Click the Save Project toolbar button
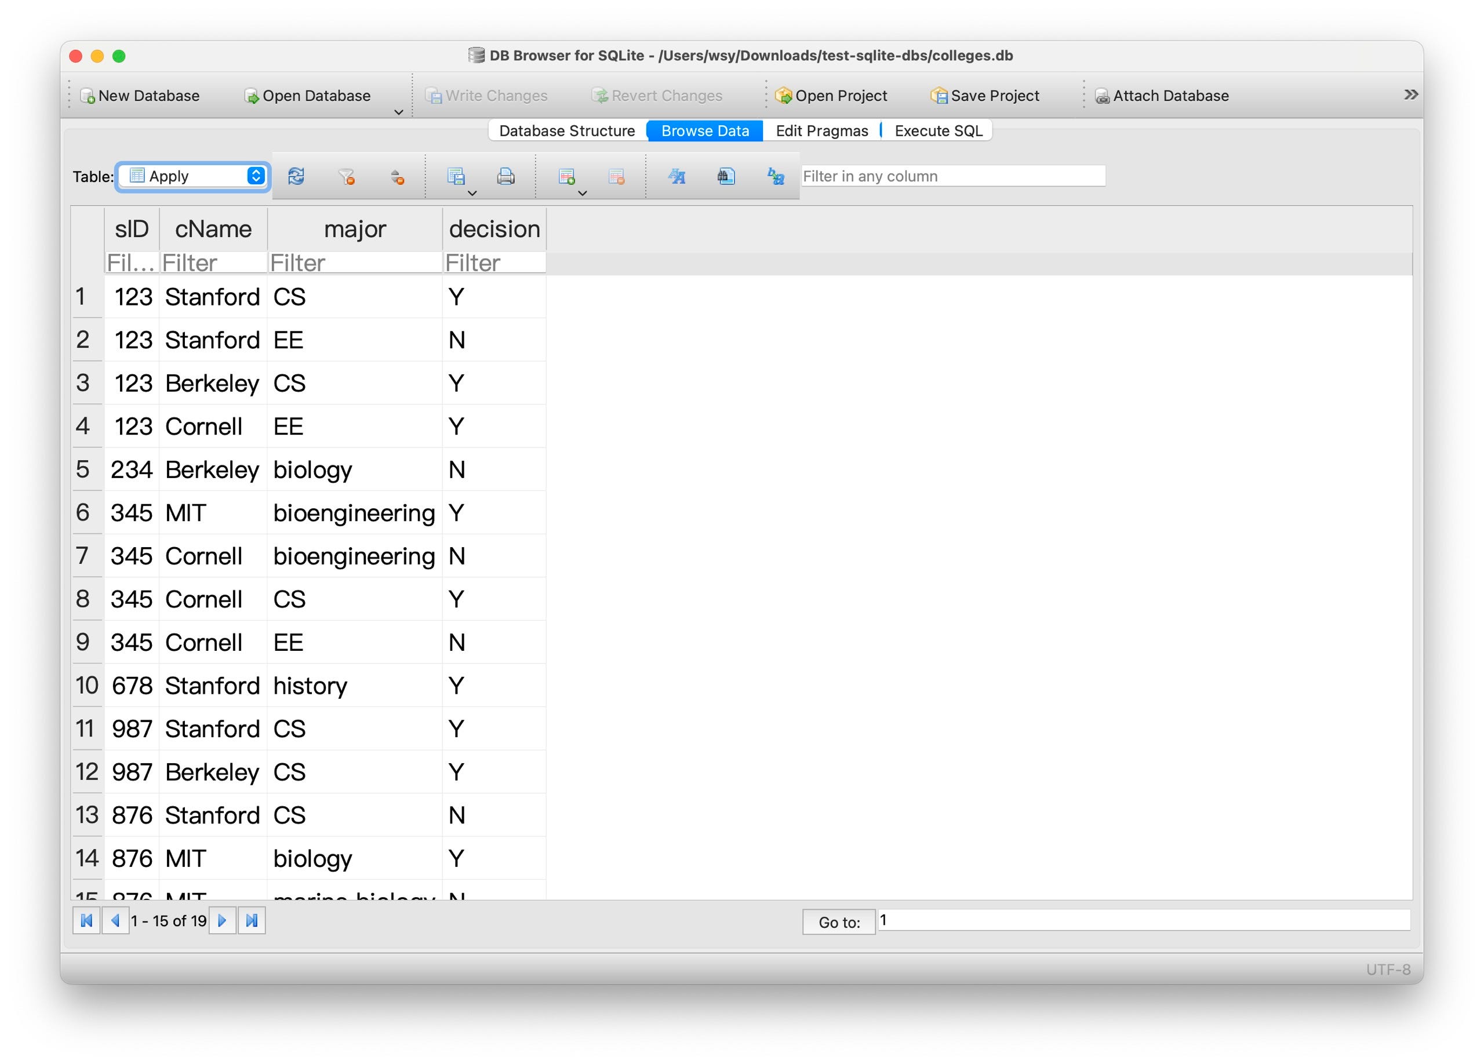1484x1064 pixels. (x=985, y=96)
